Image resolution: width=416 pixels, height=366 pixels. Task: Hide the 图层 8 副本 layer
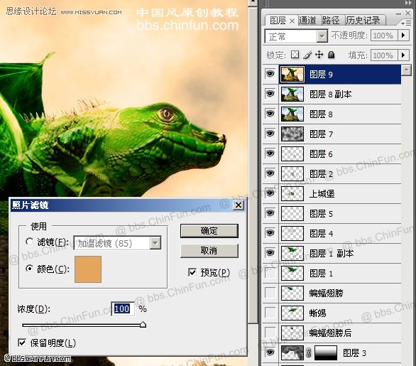point(270,94)
